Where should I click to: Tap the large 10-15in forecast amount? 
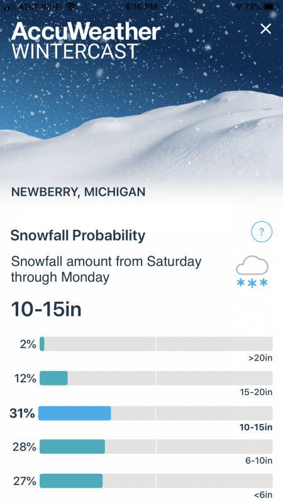click(x=46, y=309)
